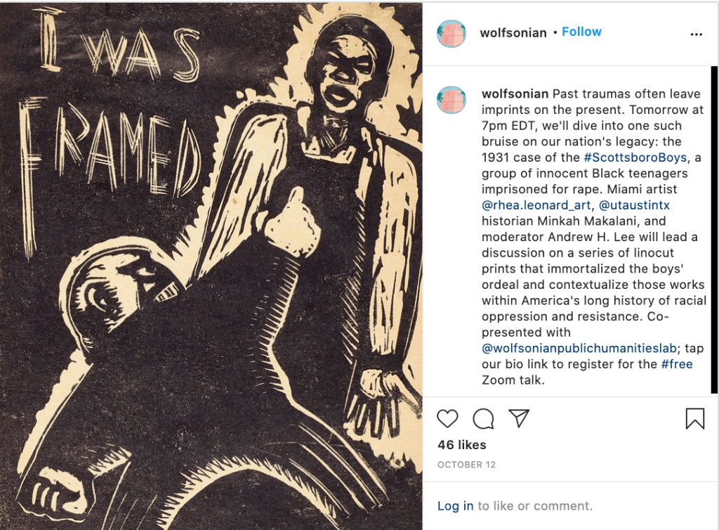Follow the wolfsonian account

click(581, 32)
